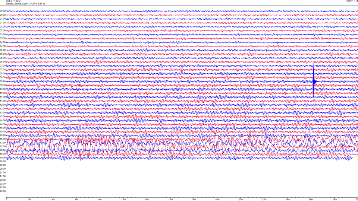Select the 04:30 trace time label

click(x=3, y=46)
